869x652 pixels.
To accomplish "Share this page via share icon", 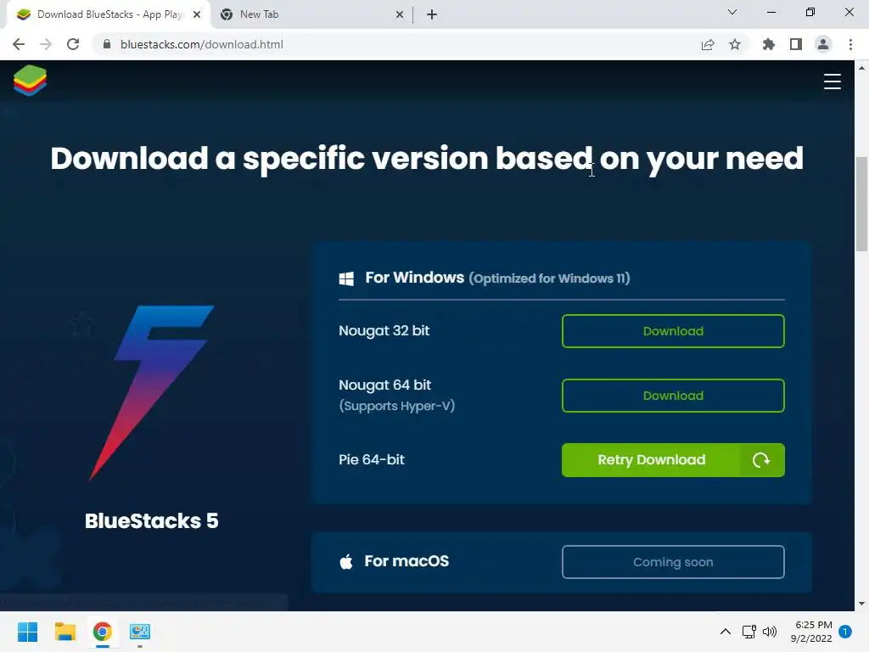I will pos(708,44).
